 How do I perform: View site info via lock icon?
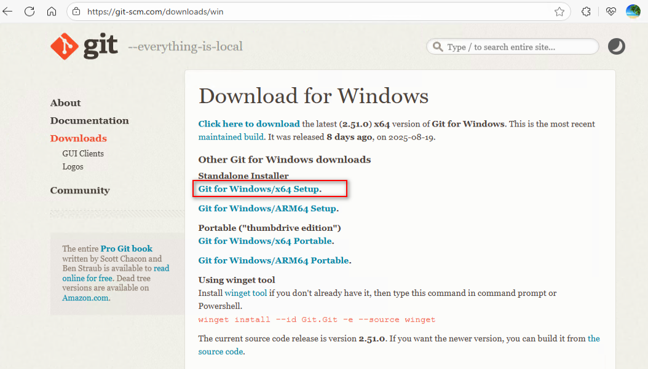click(x=76, y=12)
